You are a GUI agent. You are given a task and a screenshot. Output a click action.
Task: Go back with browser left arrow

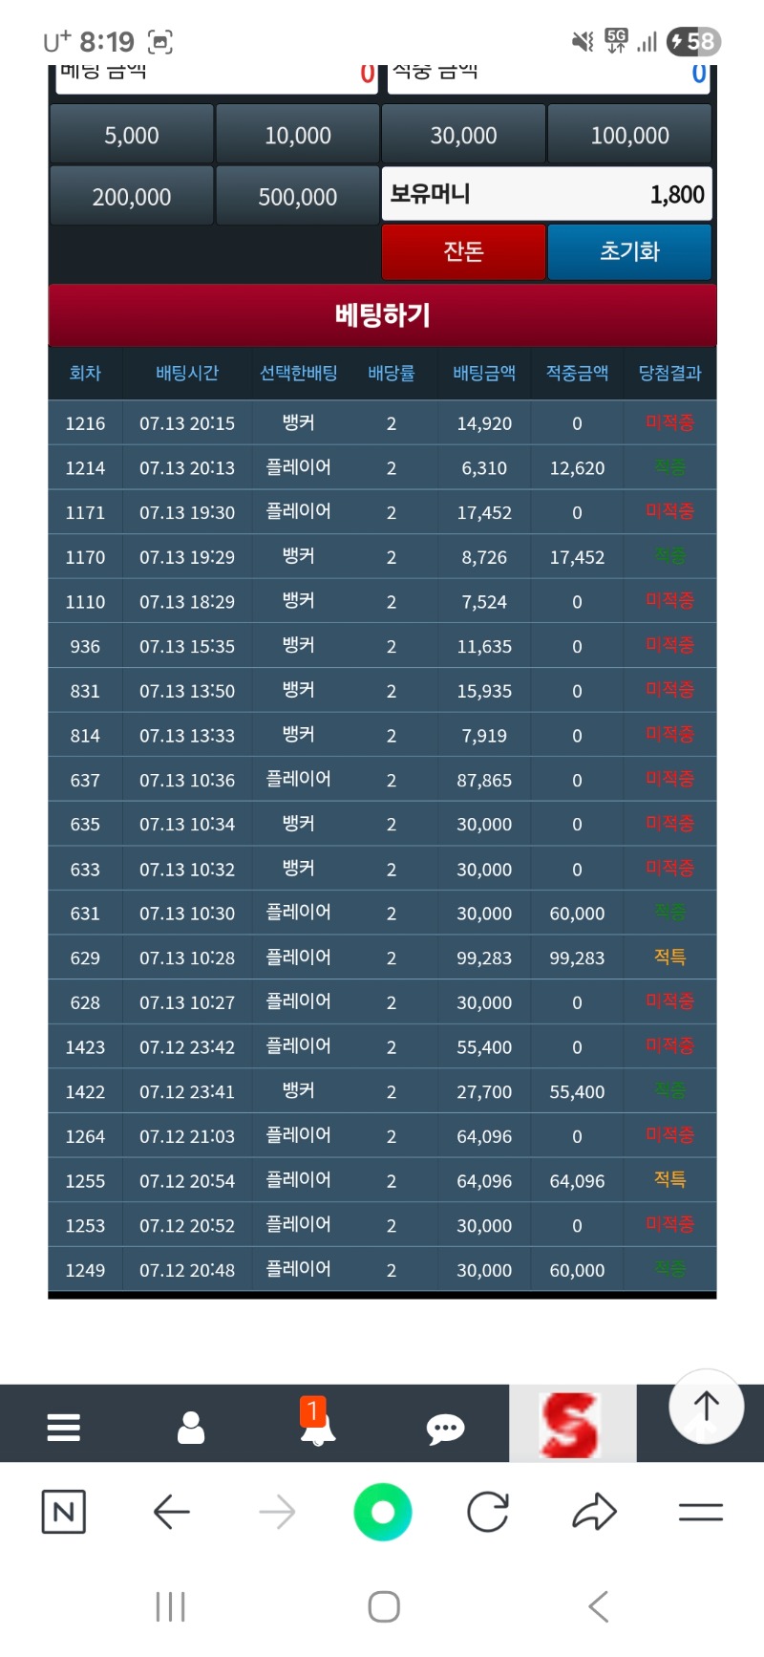pos(172,1512)
